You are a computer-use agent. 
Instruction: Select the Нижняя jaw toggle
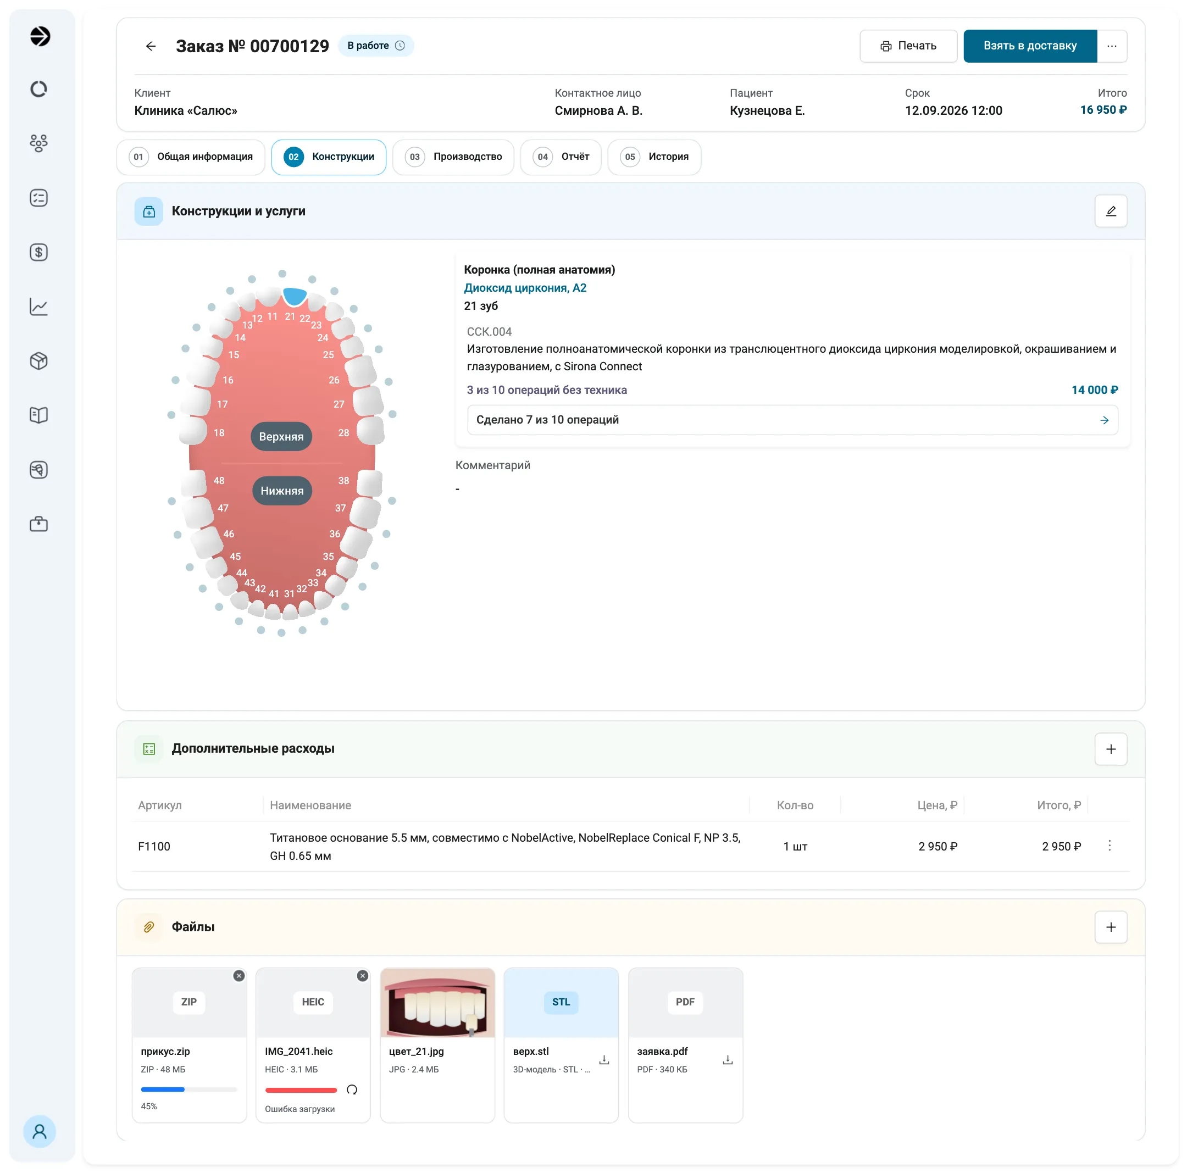pyautogui.click(x=282, y=491)
